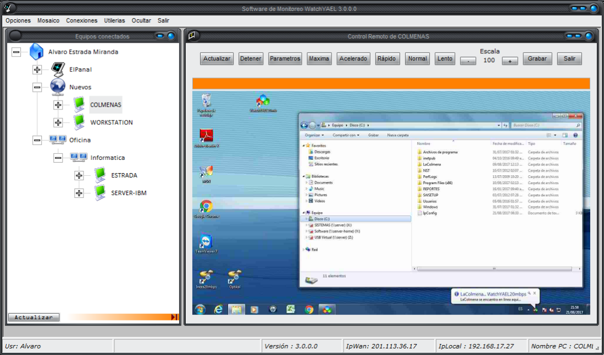Viewport: 604px width, 355px height.
Task: Click the Nuevos globe group icon
Action: click(58, 87)
